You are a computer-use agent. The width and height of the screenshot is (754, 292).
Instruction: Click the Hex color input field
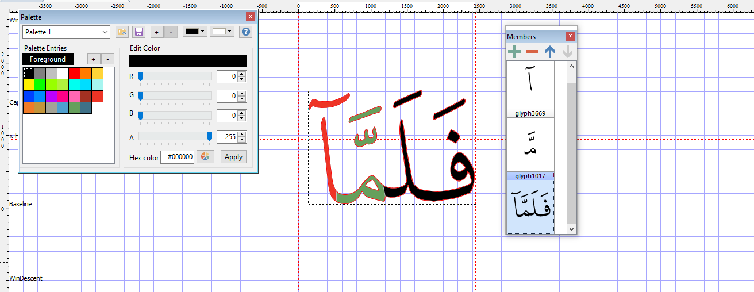point(177,157)
